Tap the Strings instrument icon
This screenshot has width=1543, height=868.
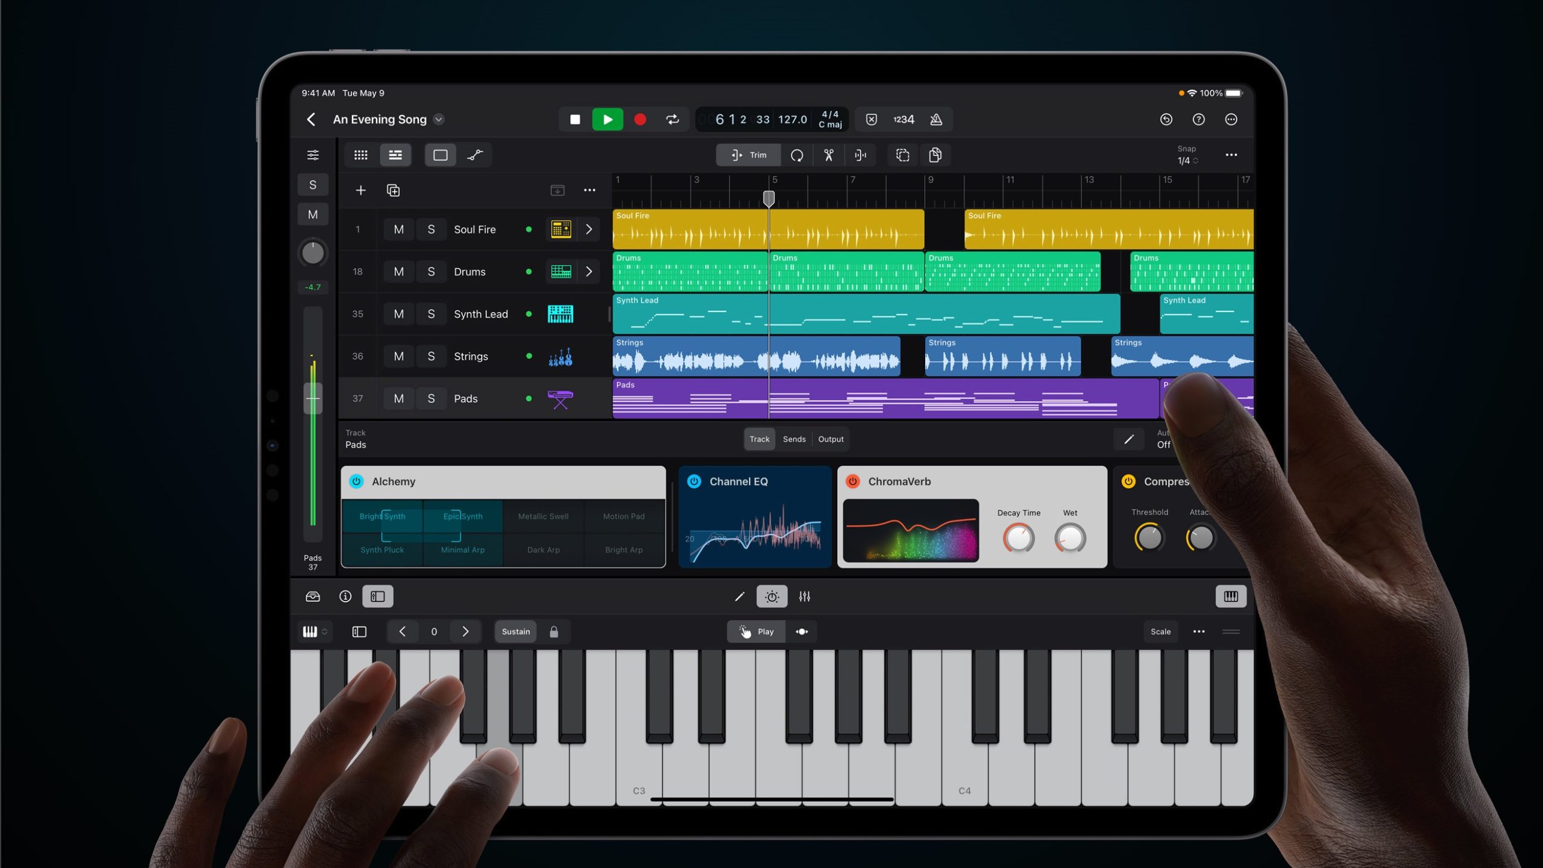point(561,357)
